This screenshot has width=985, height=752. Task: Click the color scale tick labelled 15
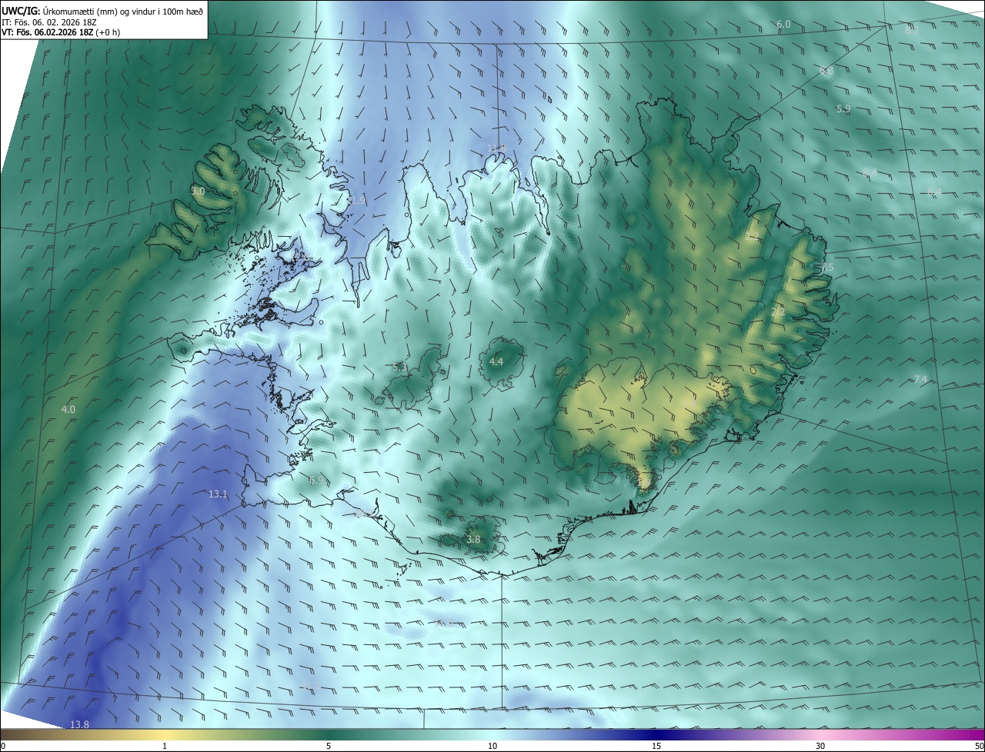point(656,746)
